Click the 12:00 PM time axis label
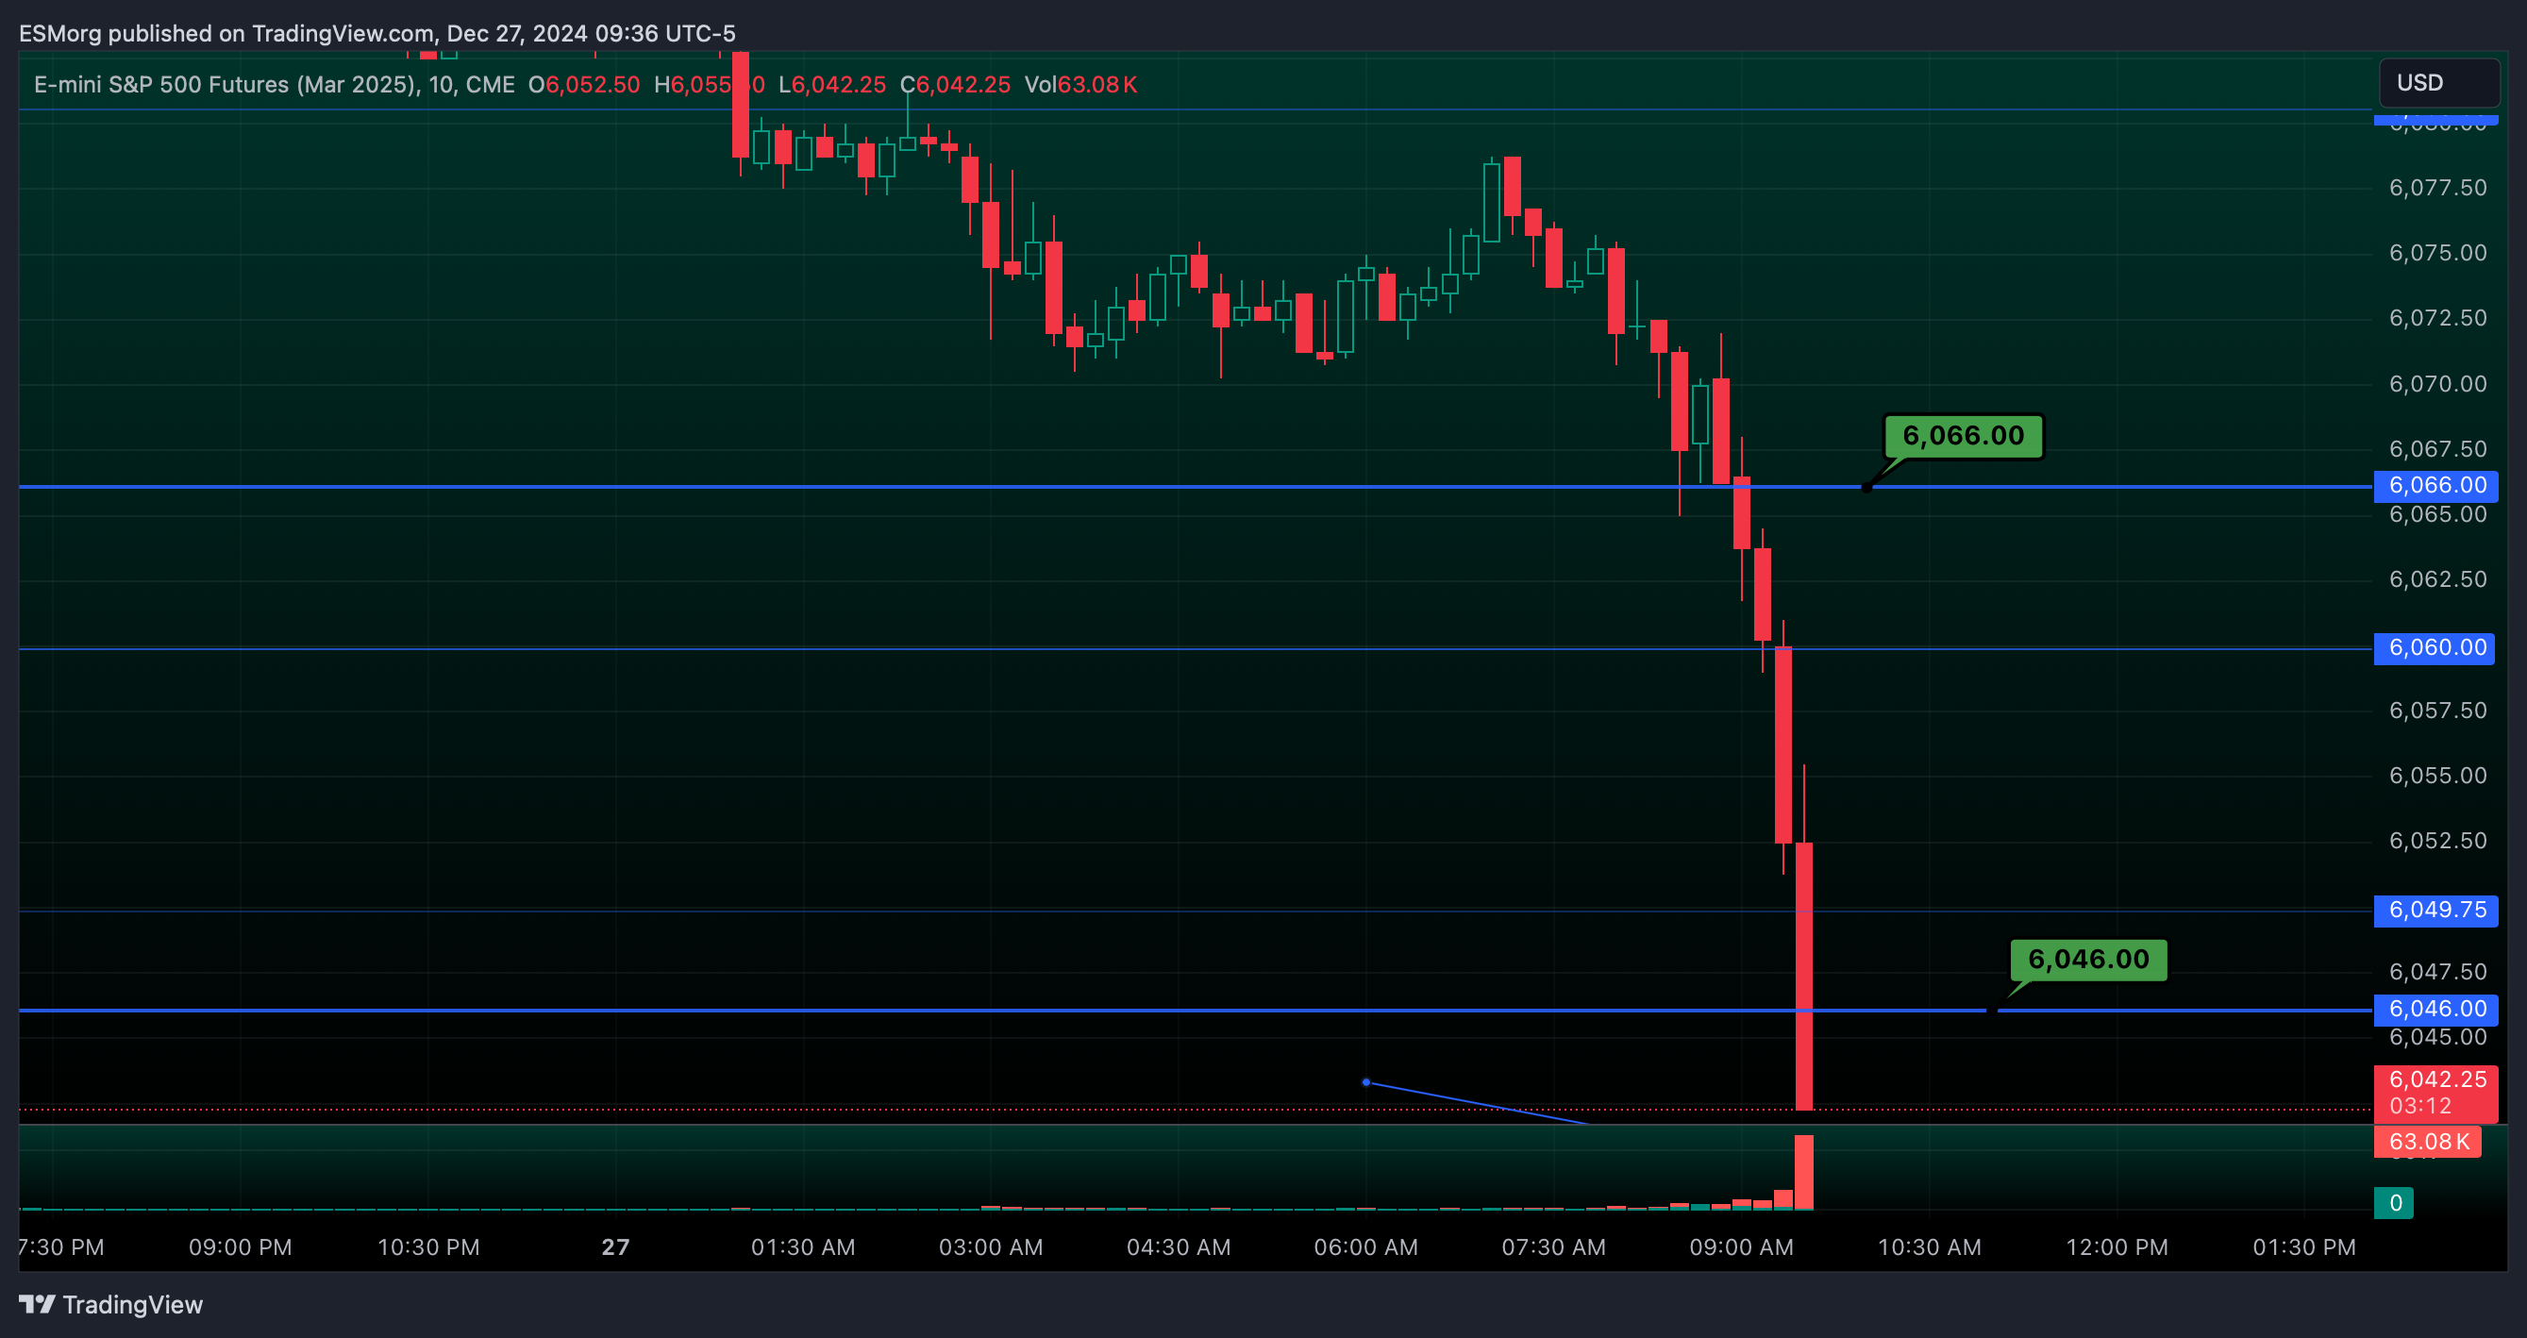Viewport: 2527px width, 1338px height. click(2117, 1247)
